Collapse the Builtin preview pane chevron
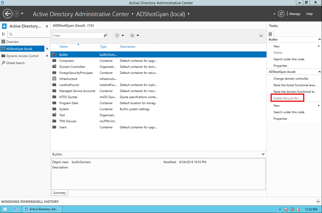Viewport: 322px width, 213px height. [263, 154]
